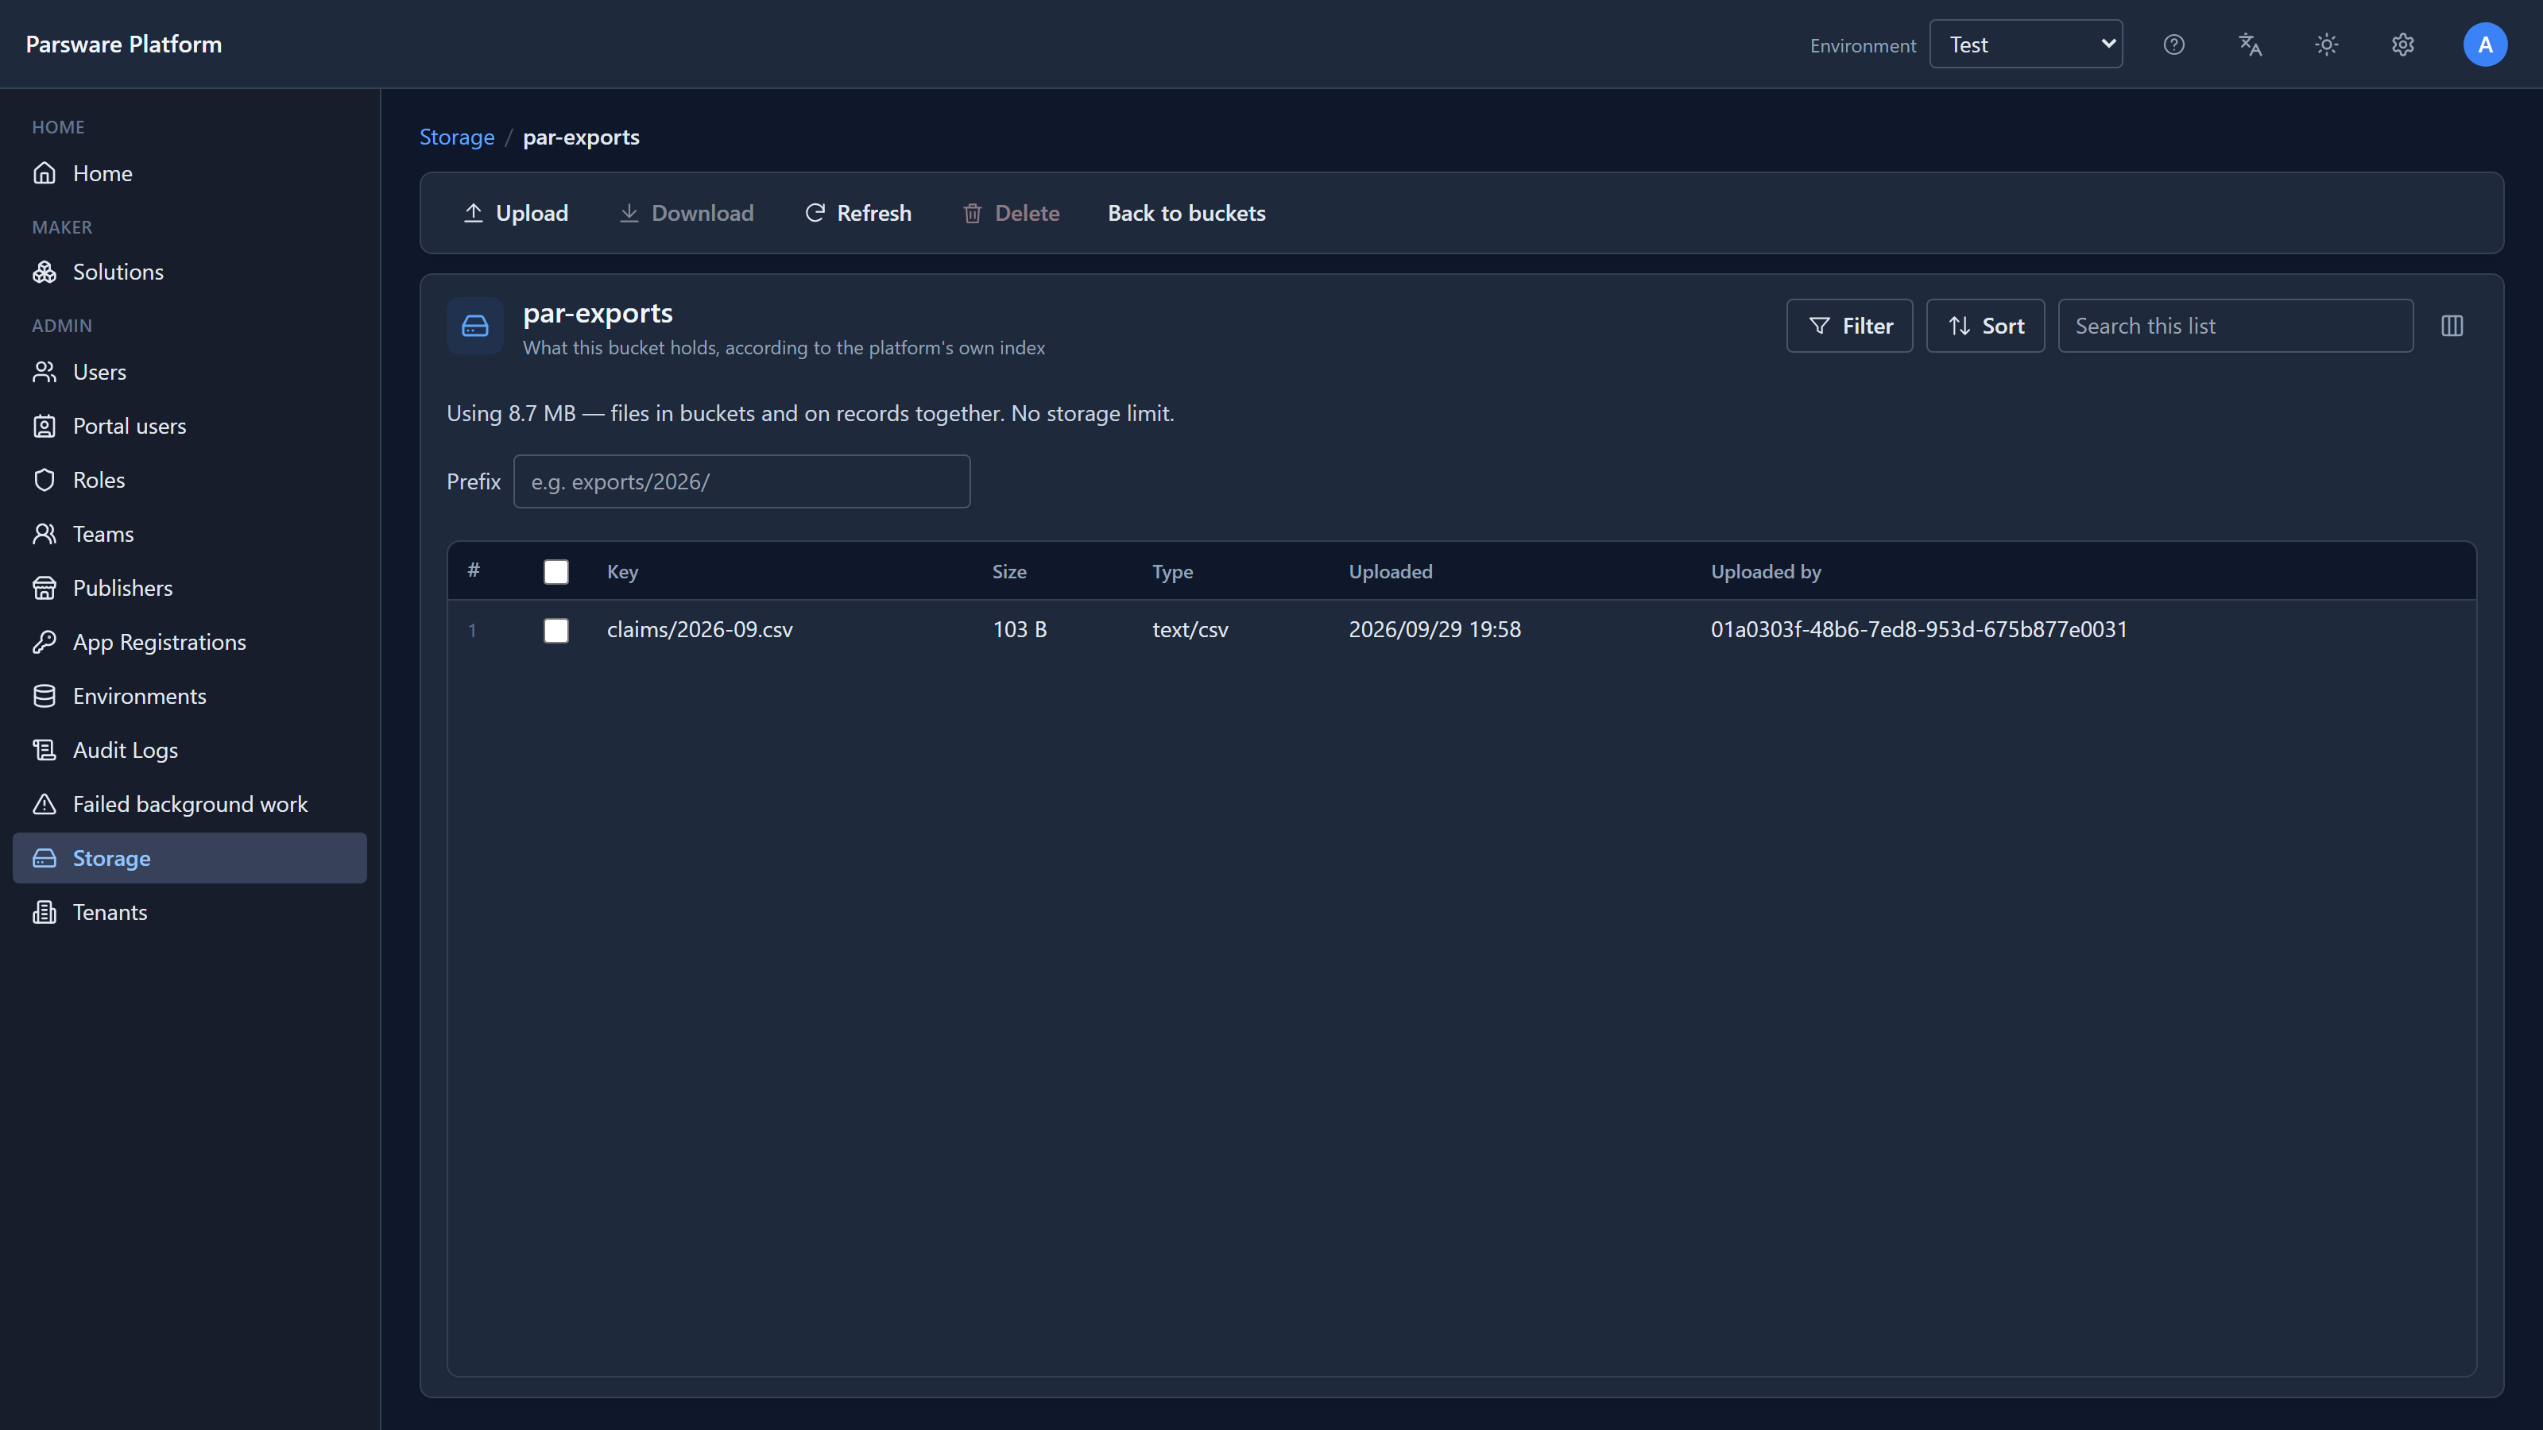Image resolution: width=2543 pixels, height=1430 pixels.
Task: Follow the Storage breadcrumb link
Action: pyautogui.click(x=457, y=137)
